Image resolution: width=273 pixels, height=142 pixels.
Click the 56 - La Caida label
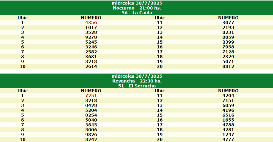pos(137,13)
